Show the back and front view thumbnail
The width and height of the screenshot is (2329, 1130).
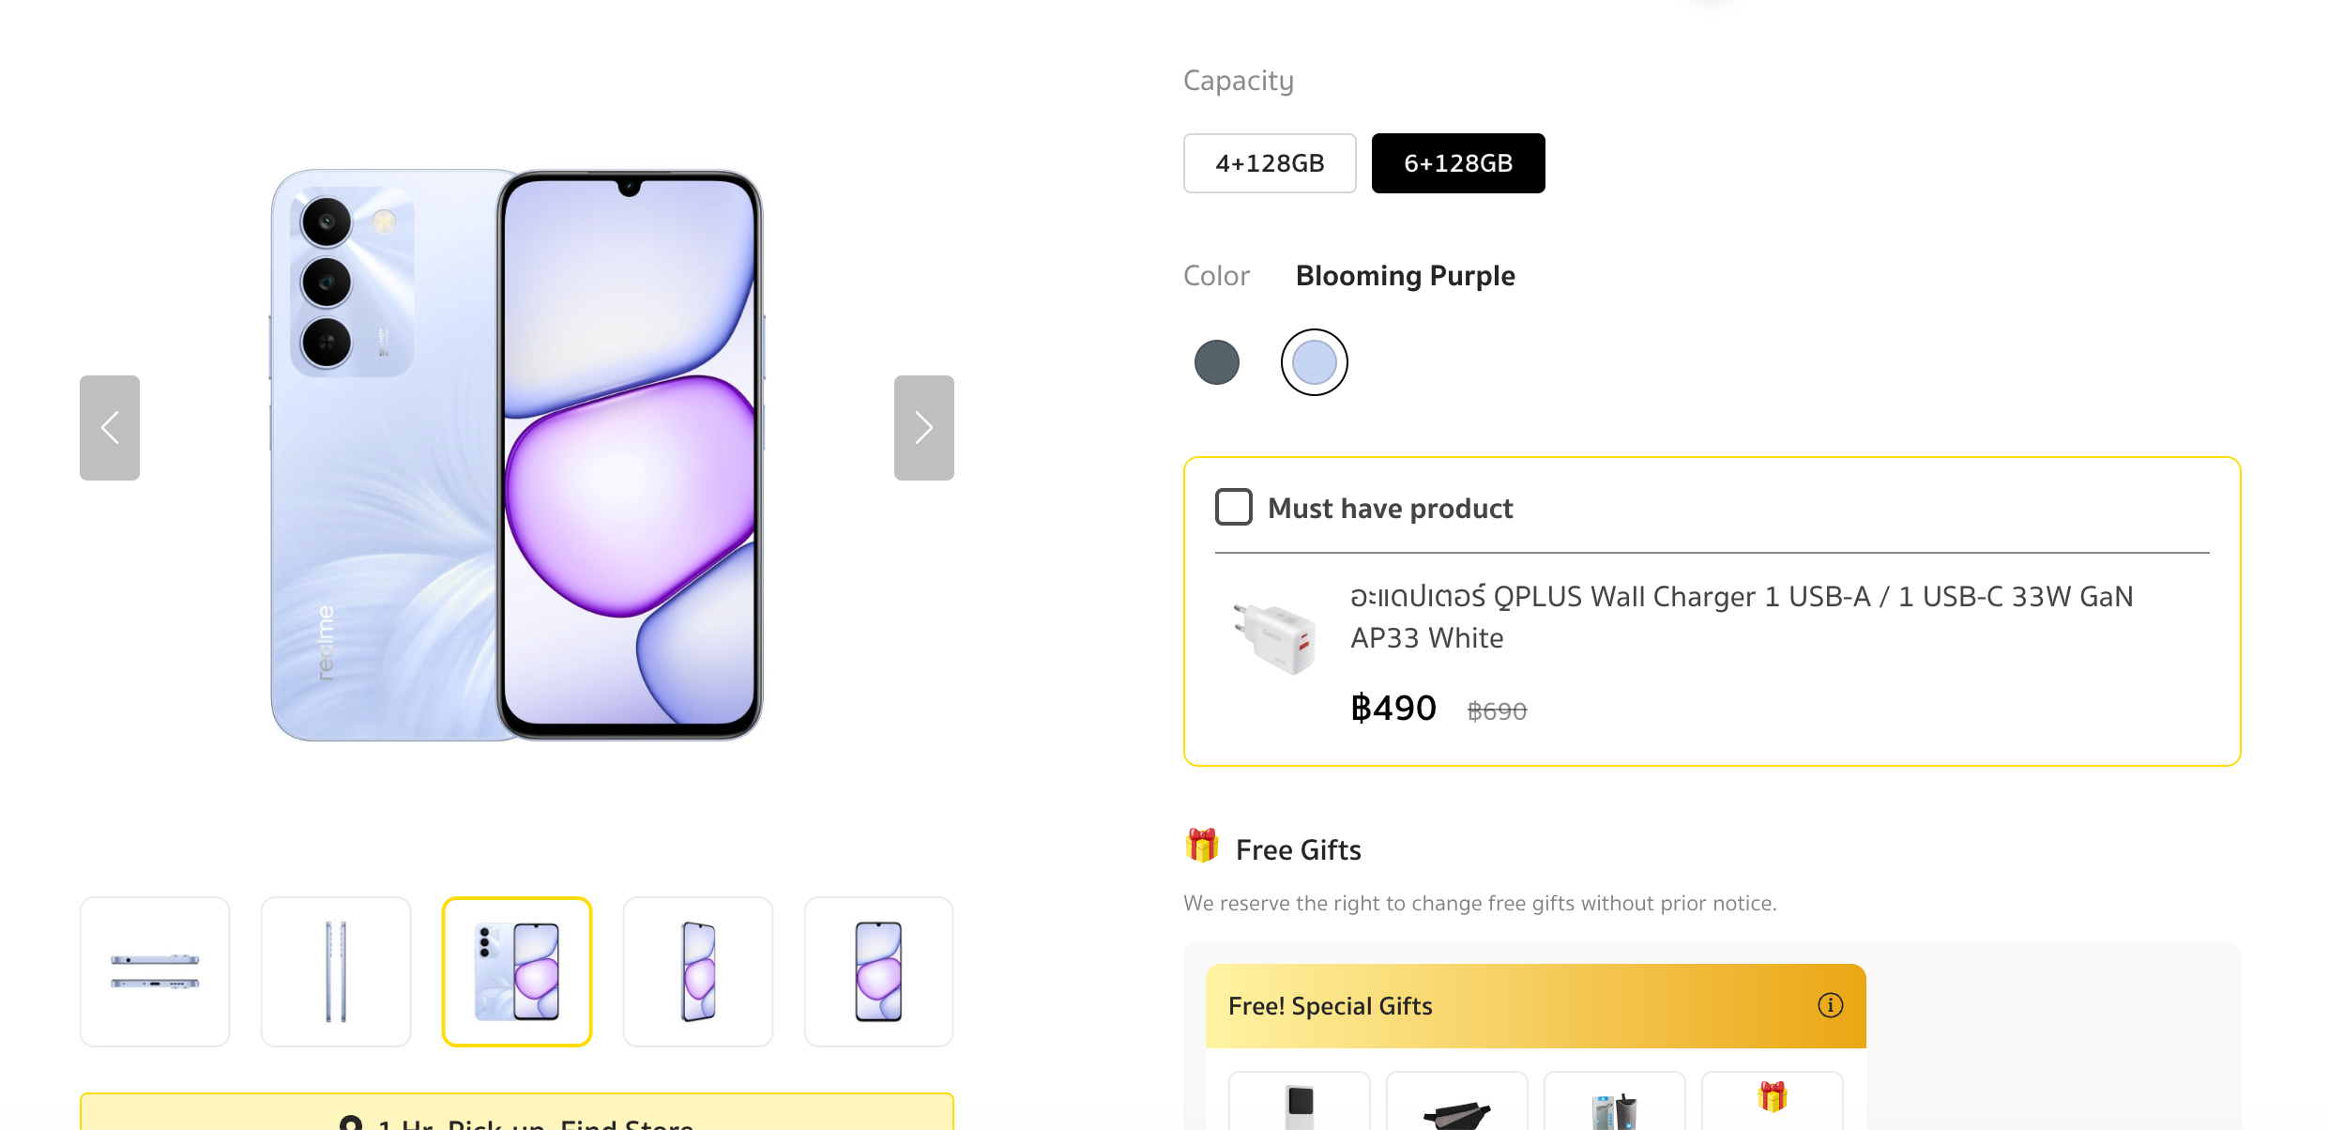tap(517, 971)
